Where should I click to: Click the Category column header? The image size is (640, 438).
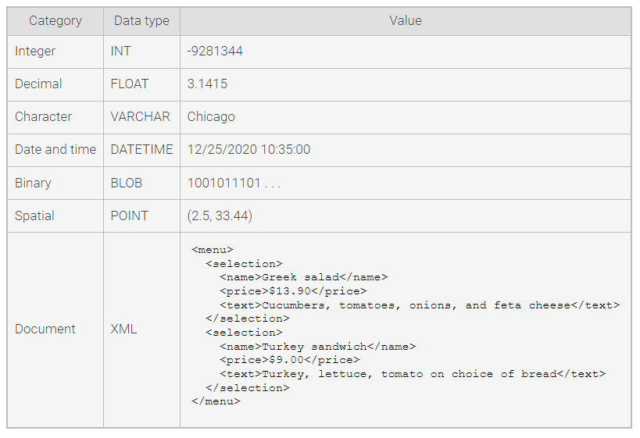tap(55, 21)
